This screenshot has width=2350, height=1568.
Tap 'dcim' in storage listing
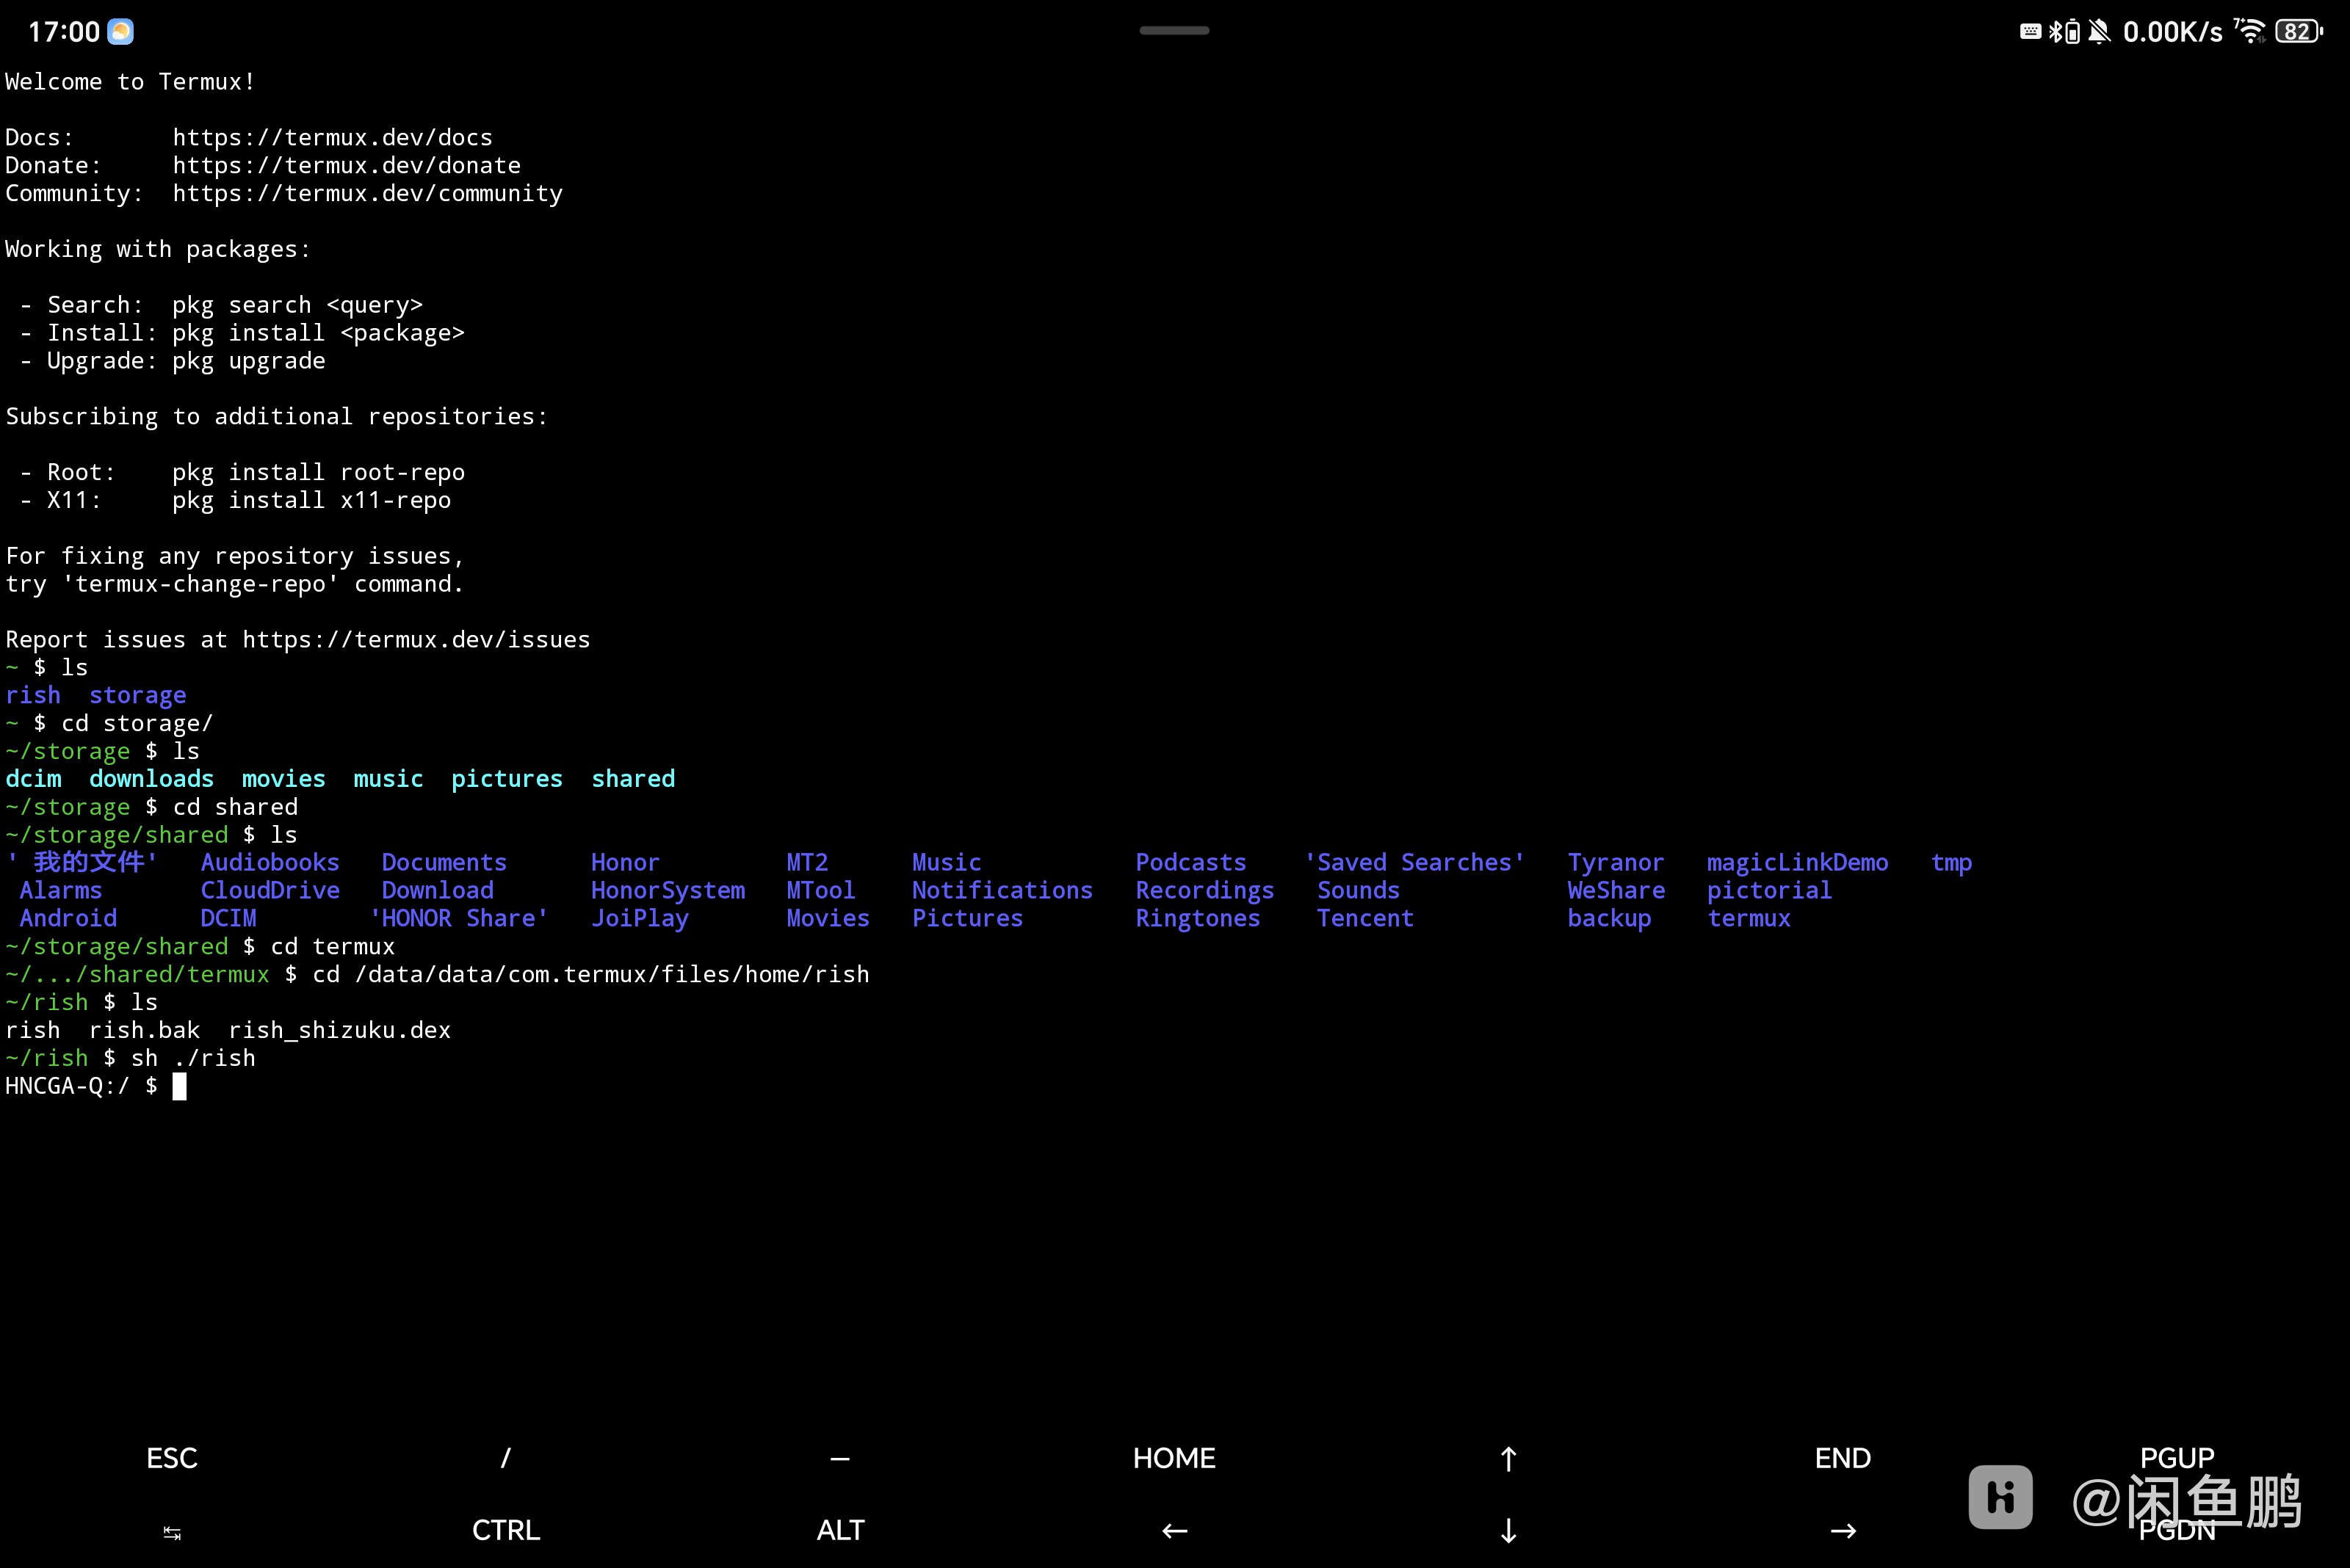(x=33, y=778)
